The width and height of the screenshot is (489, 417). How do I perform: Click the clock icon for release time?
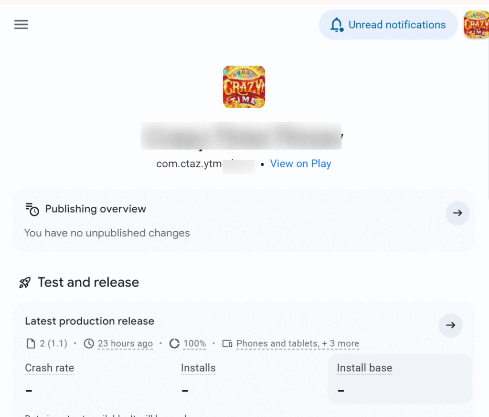click(x=89, y=343)
